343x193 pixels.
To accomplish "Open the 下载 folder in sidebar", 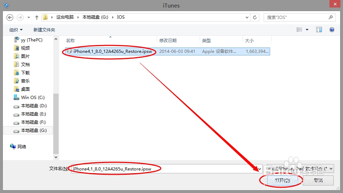I will click(x=25, y=73).
